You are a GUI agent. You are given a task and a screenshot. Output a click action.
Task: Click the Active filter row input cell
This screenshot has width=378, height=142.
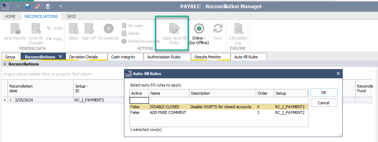pos(139,100)
